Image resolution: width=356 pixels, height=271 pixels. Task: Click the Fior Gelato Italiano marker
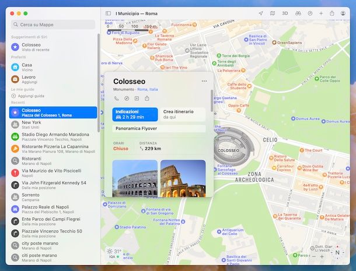(144, 46)
